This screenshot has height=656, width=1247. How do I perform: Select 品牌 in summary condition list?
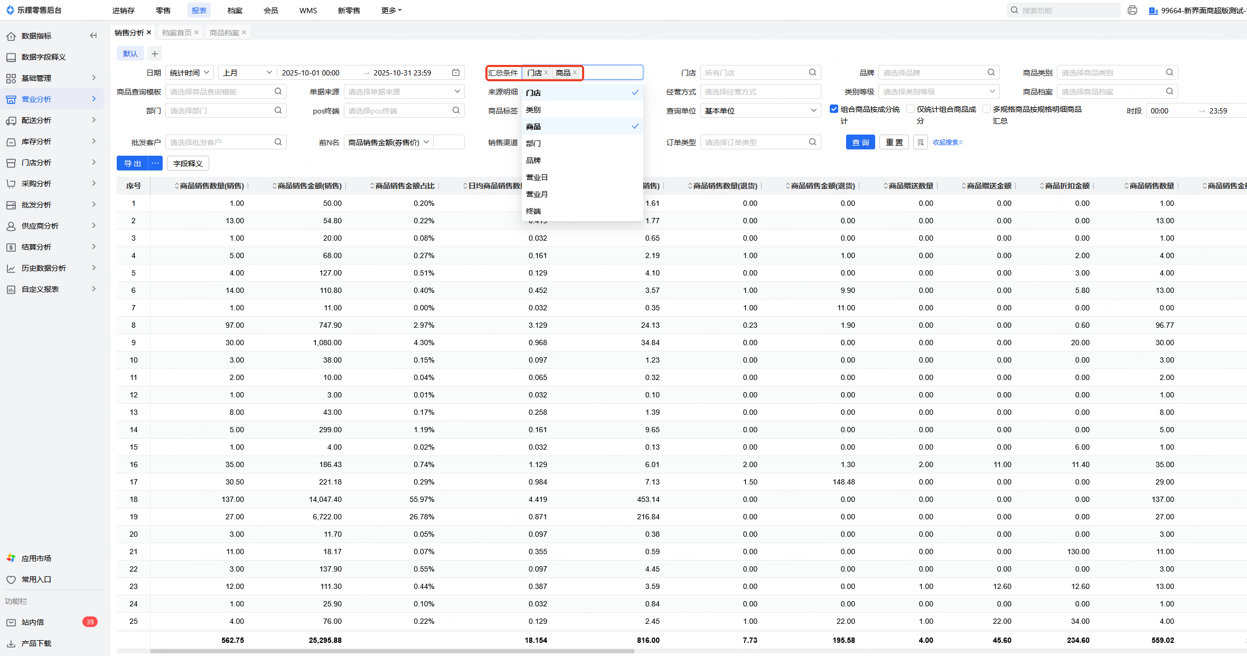533,160
